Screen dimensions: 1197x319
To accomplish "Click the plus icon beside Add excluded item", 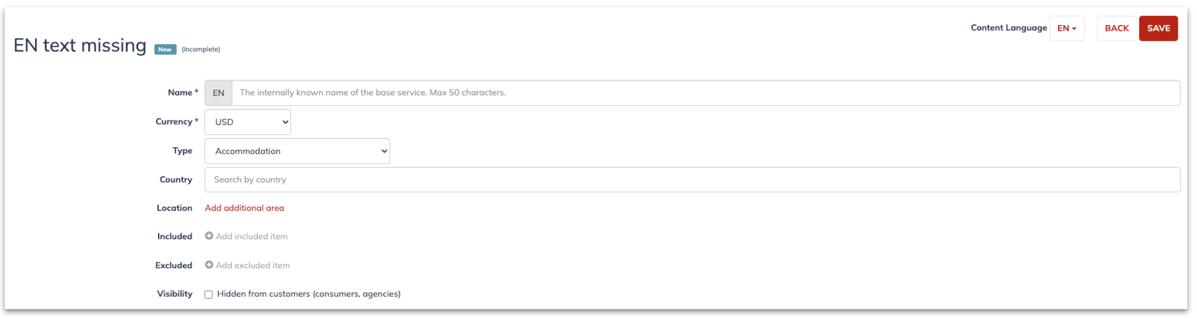I will coord(209,265).
